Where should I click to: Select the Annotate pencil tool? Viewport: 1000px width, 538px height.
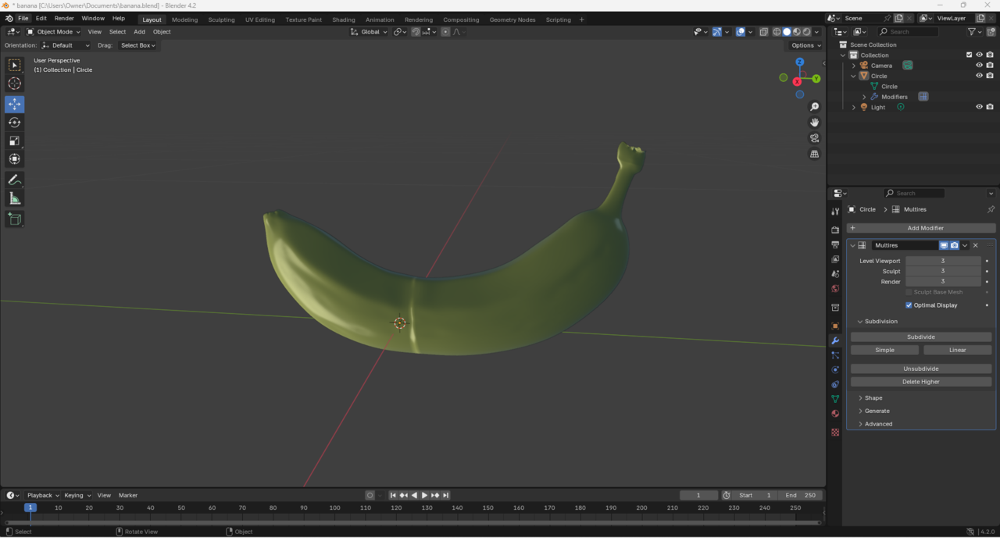point(14,180)
